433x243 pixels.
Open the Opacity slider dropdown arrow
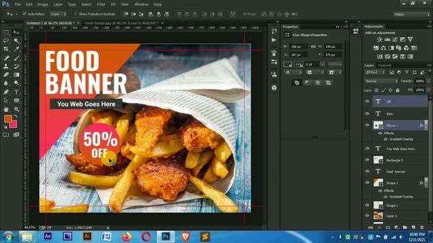pyautogui.click(x=428, y=81)
